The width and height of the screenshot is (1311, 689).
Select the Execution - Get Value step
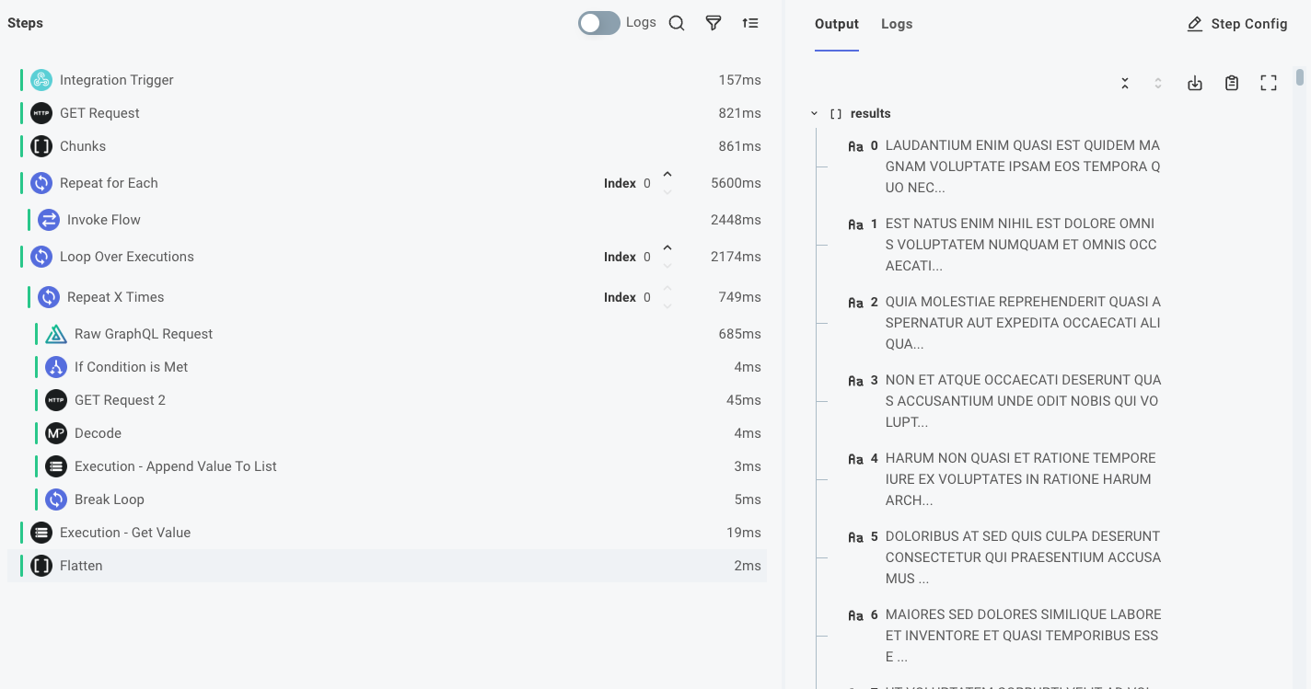click(x=125, y=533)
